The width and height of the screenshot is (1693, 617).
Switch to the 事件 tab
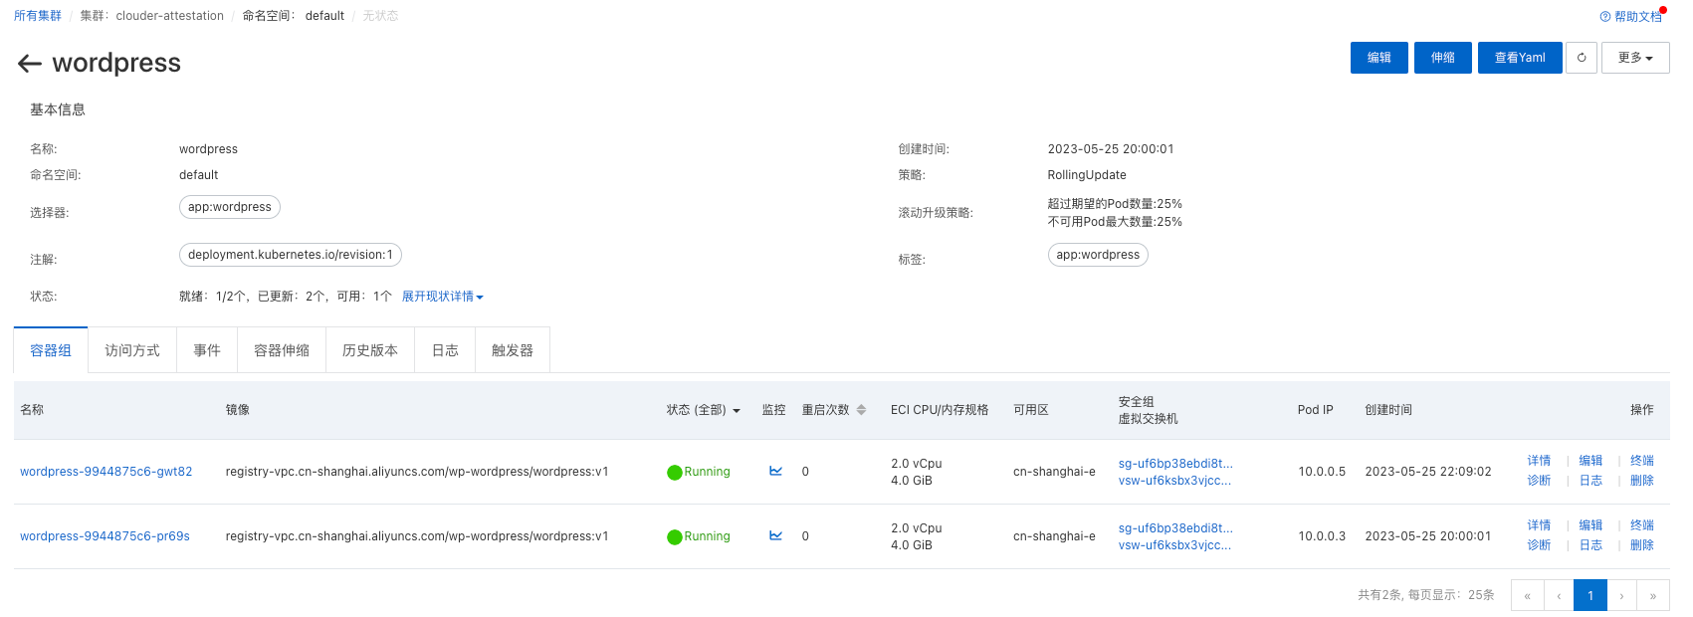click(207, 350)
